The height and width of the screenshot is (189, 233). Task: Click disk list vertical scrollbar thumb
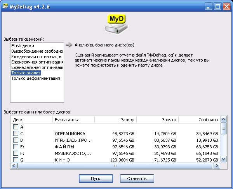tap(224, 128)
